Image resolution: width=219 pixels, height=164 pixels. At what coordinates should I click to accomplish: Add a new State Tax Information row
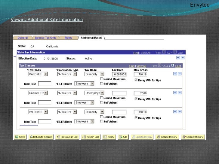click(178, 58)
